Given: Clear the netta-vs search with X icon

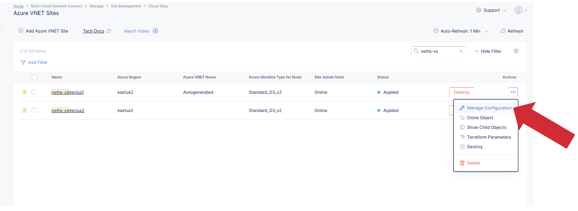Looking at the screenshot, I should point(461,51).
